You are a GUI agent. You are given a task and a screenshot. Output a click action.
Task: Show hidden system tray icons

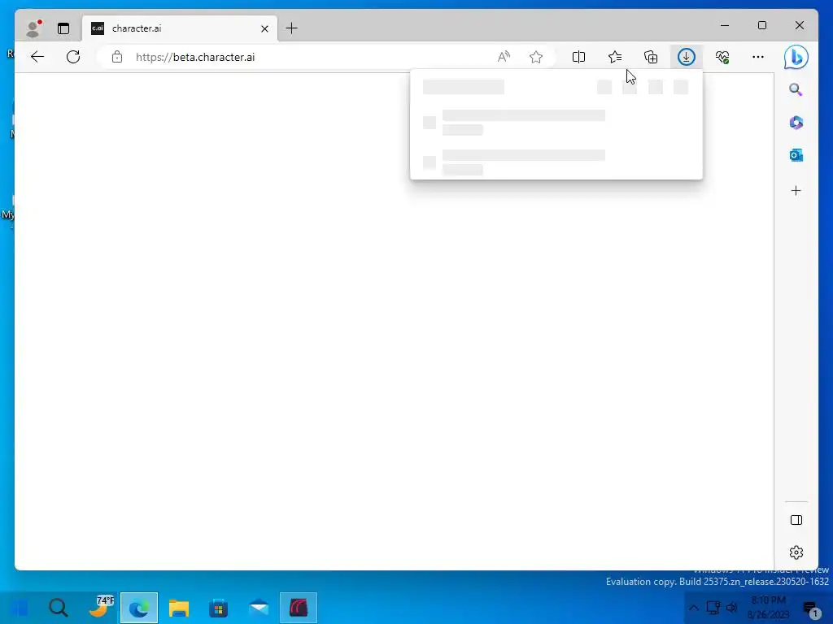(694, 608)
